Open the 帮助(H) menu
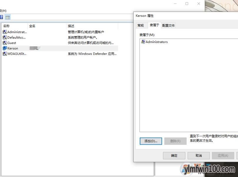The width and height of the screenshot is (238, 177). coord(3,11)
